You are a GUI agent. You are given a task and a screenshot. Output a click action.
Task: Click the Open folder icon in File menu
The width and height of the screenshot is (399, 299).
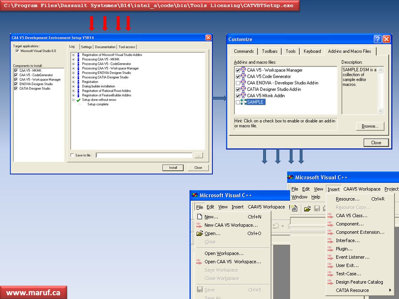(x=200, y=233)
